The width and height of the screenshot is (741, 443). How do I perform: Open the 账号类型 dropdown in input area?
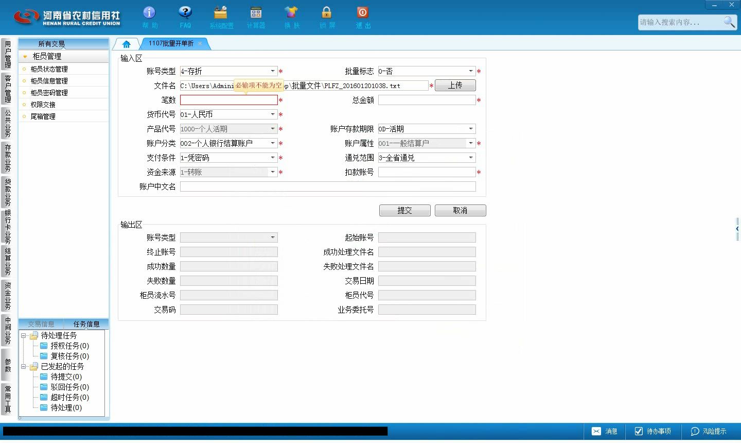pyautogui.click(x=273, y=71)
